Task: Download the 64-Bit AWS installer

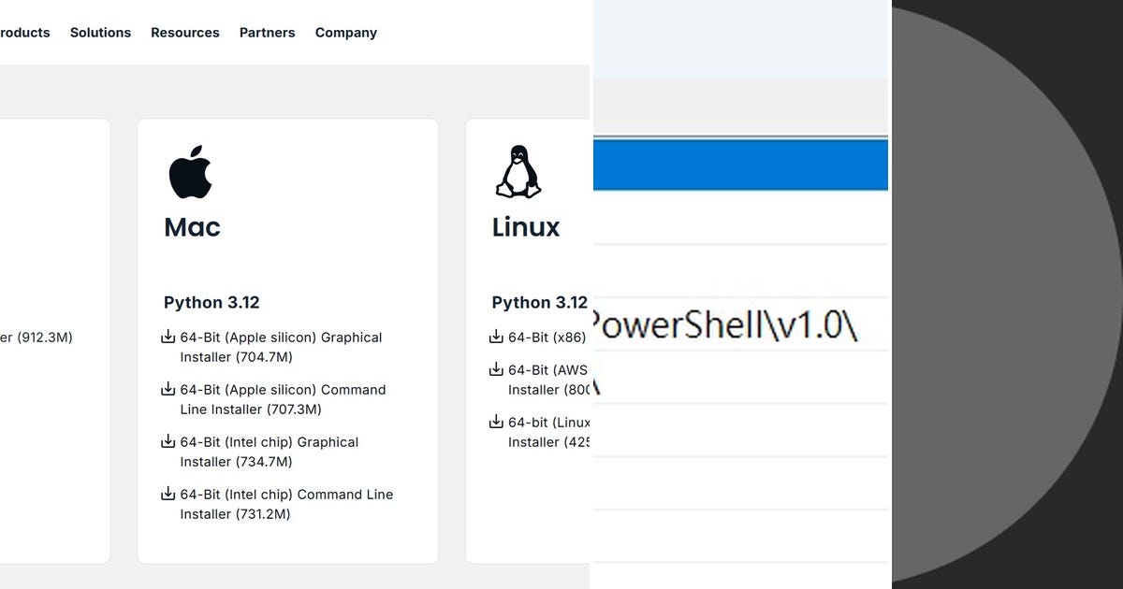Action: coord(547,379)
